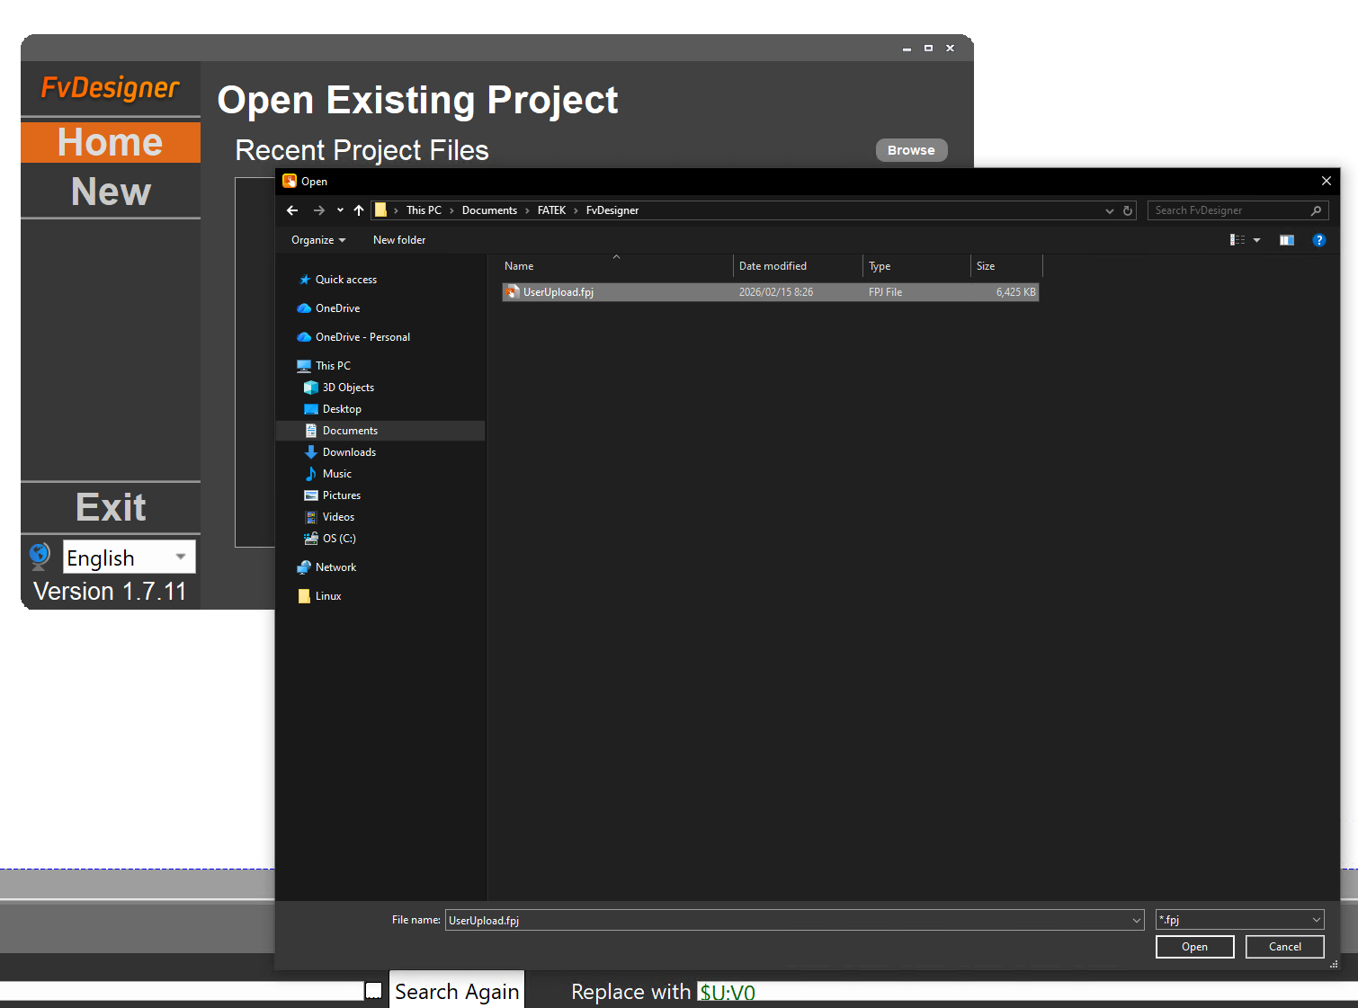The width and height of the screenshot is (1358, 1008).
Task: Tick the checkbox beside Search Again
Action: [373, 991]
